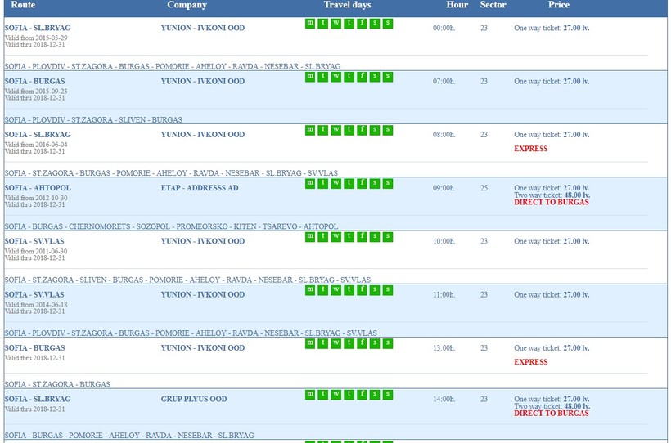Click Thursday icon in the 13:00h row
This screenshot has width=671, height=443.
click(x=349, y=343)
